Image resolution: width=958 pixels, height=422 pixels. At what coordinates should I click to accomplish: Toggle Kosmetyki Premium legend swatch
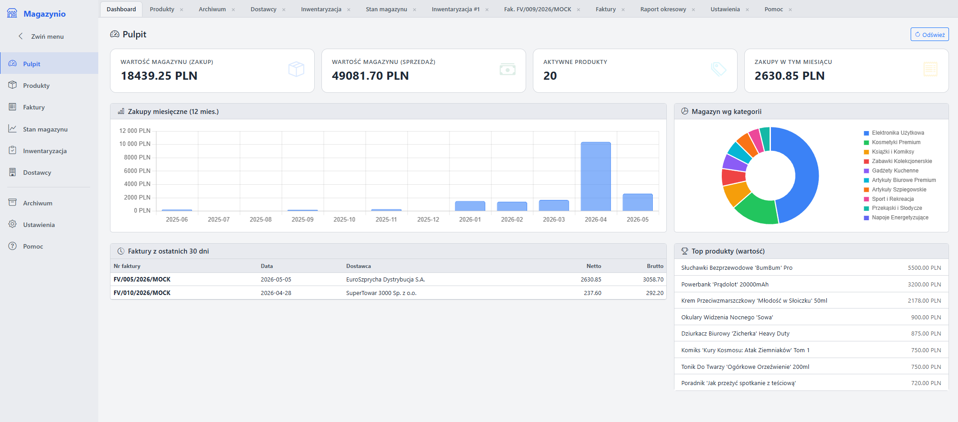click(866, 142)
